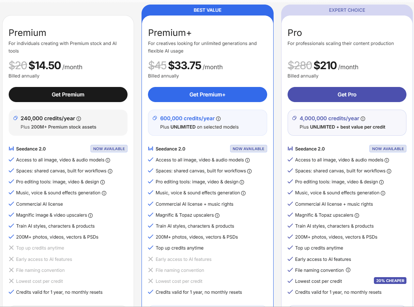414x307 pixels.
Task: Click credits coin icon in the Pro plan
Action: (x=294, y=118)
